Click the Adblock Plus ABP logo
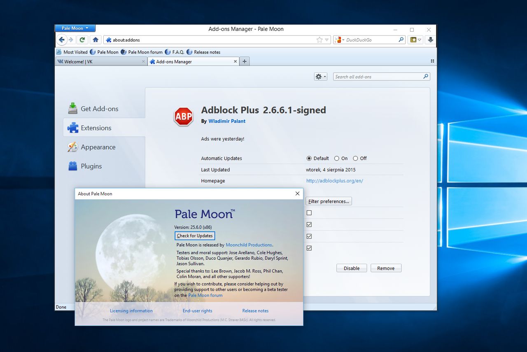527x352 pixels. click(x=184, y=117)
